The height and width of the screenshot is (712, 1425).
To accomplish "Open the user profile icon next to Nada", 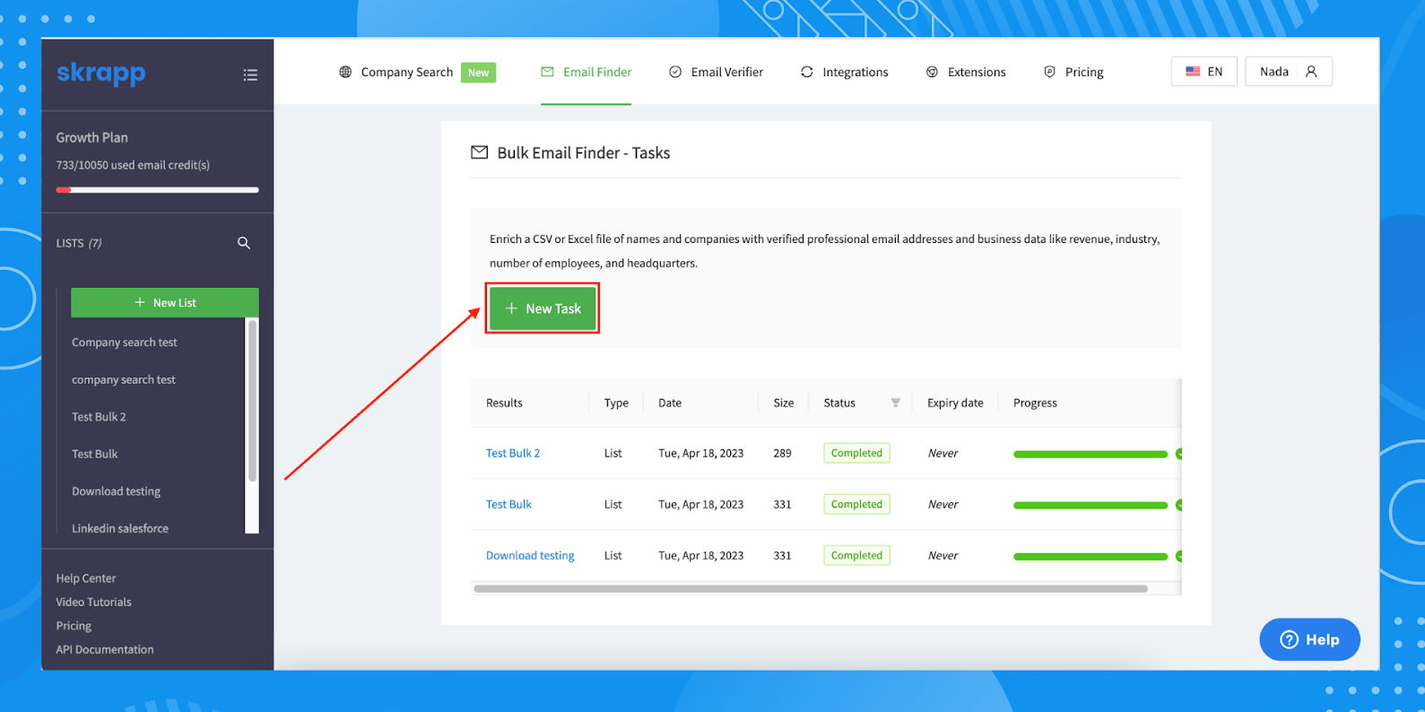I will [1311, 72].
